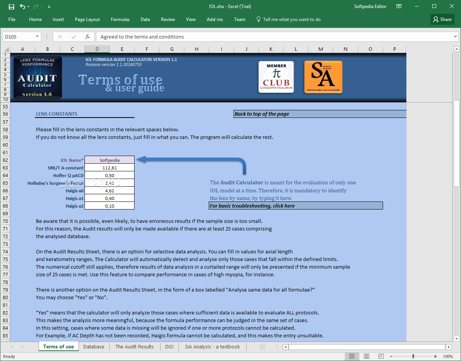The image size is (461, 361).
Task: Expand the Name Box dropdown
Action: click(x=37, y=37)
